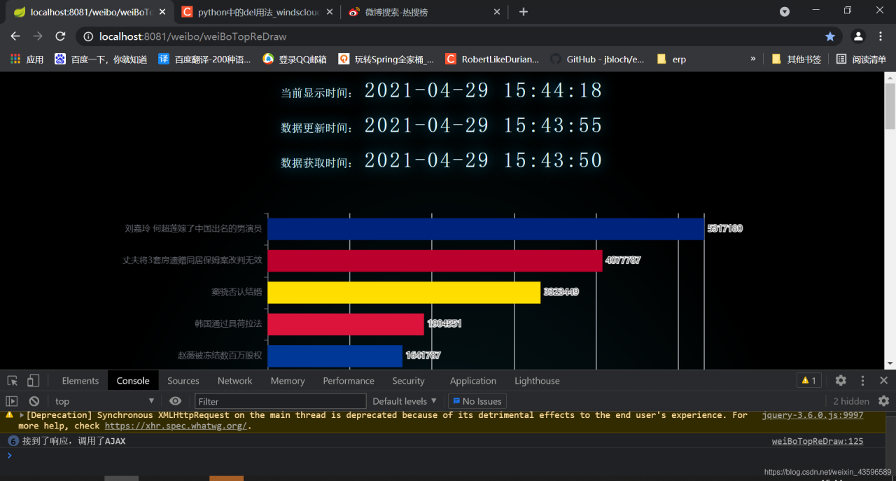Open the tab search dropdown
The image size is (896, 481).
pyautogui.click(x=785, y=11)
